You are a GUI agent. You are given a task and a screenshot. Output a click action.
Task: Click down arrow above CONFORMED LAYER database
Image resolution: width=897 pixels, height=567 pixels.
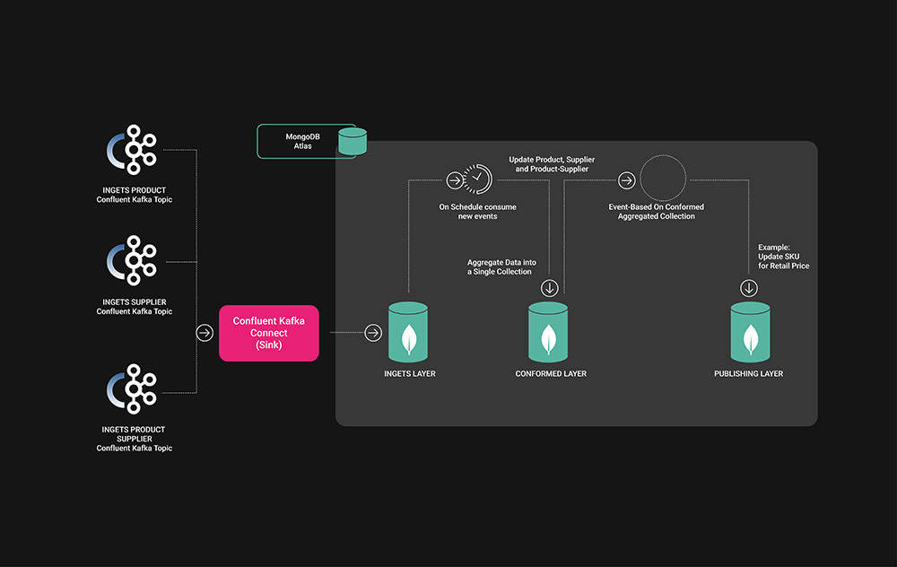[x=550, y=288]
